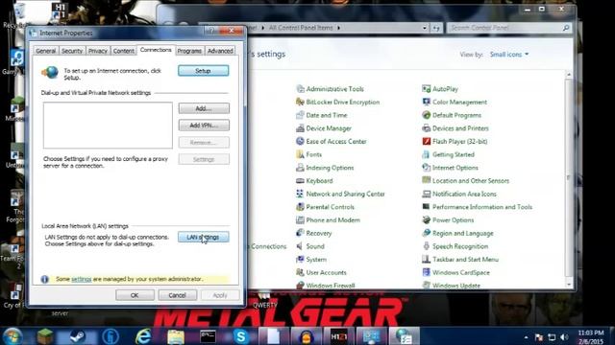The image size is (615, 345).
Task: Open Keyboard settings icon
Action: point(300,181)
